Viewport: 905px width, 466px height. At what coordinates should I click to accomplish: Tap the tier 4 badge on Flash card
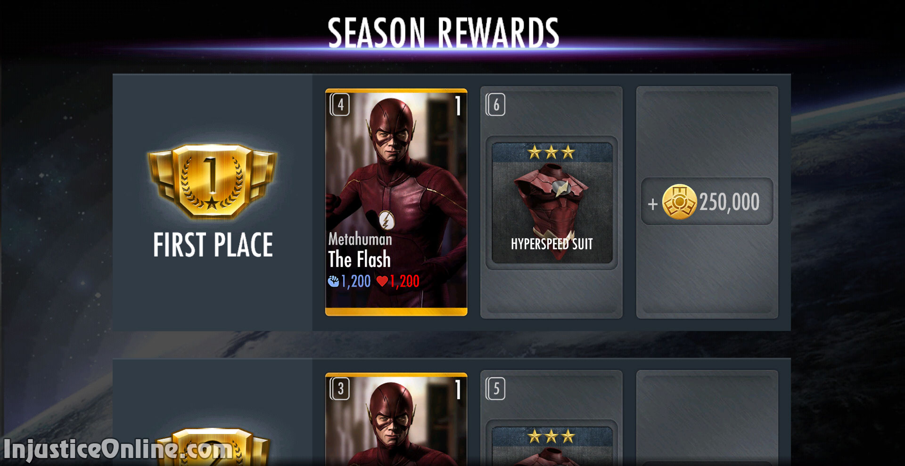(x=339, y=104)
